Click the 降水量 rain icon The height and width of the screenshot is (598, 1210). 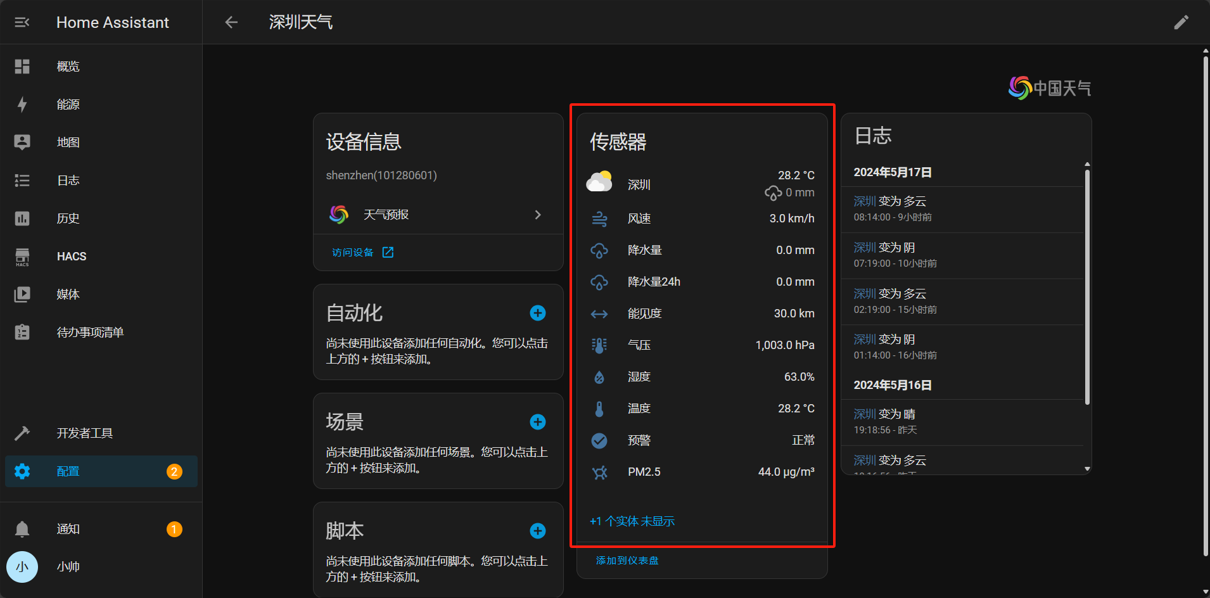[599, 250]
